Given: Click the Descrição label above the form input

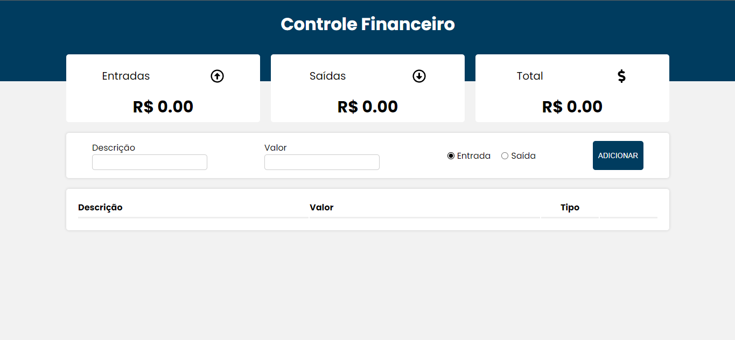Looking at the screenshot, I should (x=114, y=147).
